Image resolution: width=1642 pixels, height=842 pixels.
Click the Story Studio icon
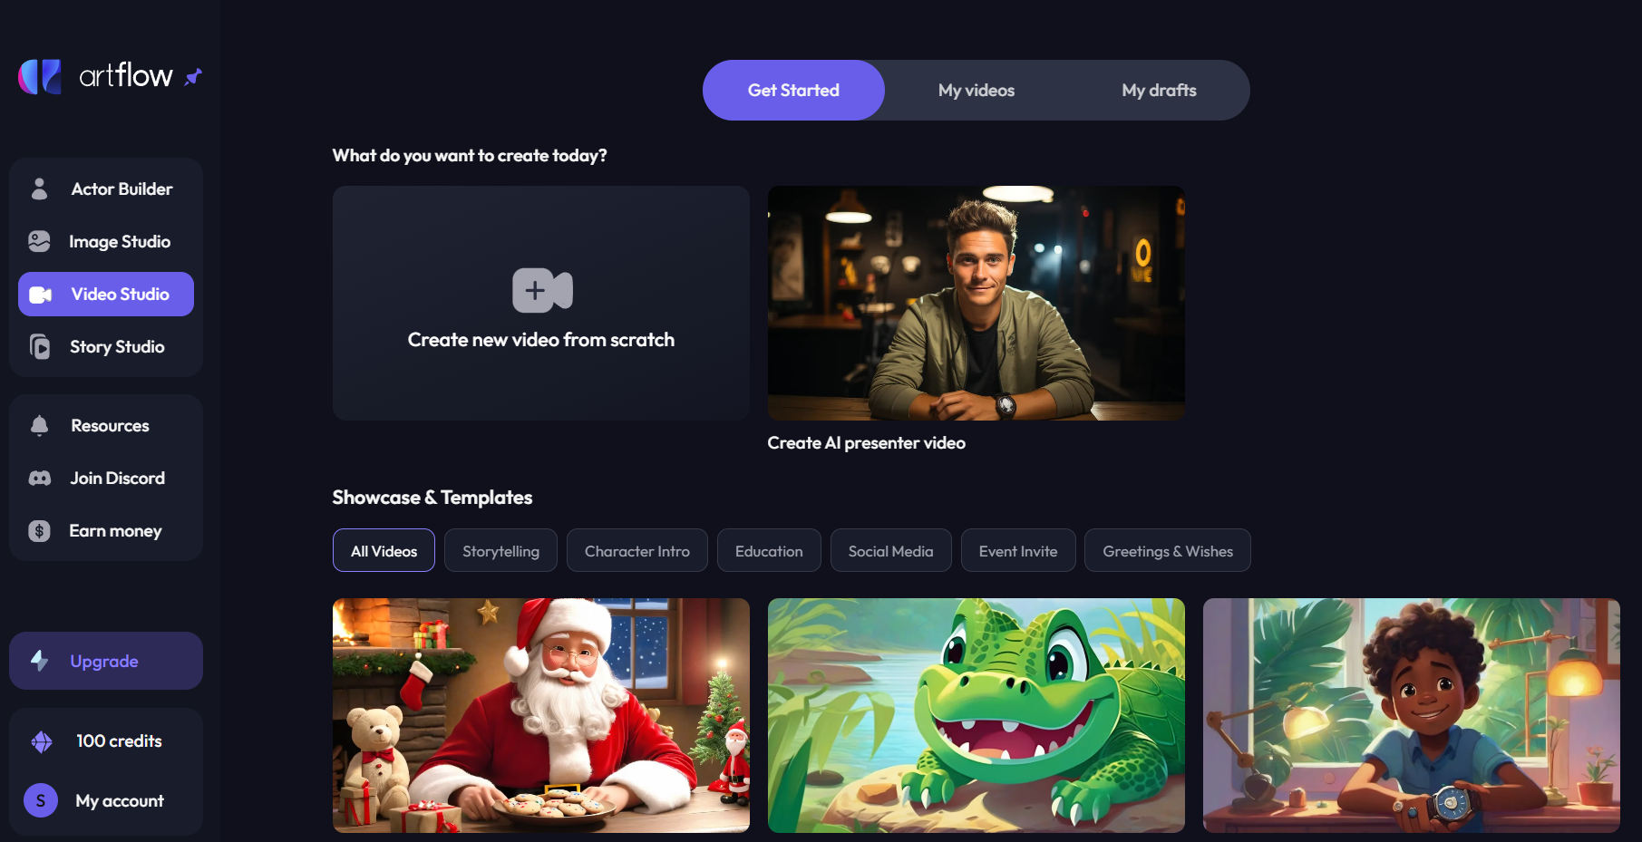40,346
